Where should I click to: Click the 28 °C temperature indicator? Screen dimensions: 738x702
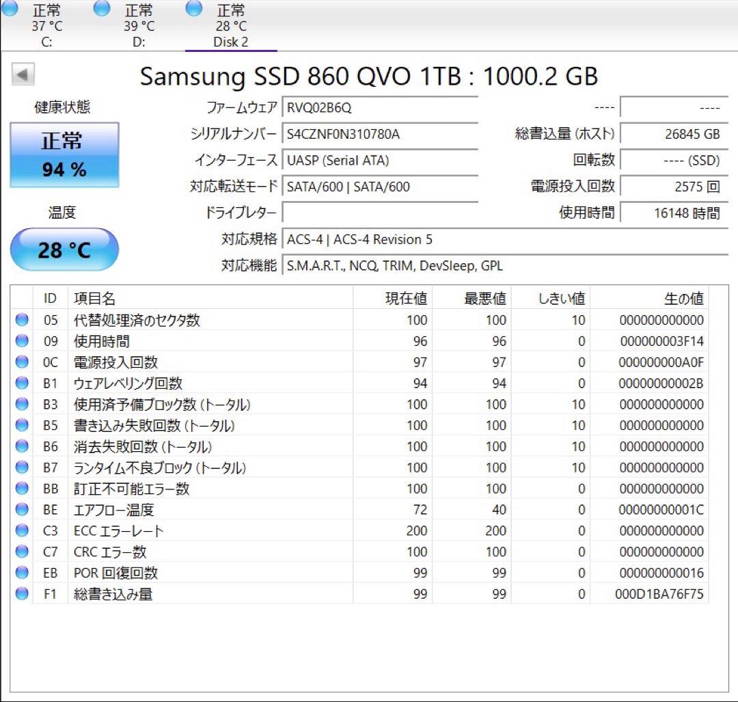point(64,249)
